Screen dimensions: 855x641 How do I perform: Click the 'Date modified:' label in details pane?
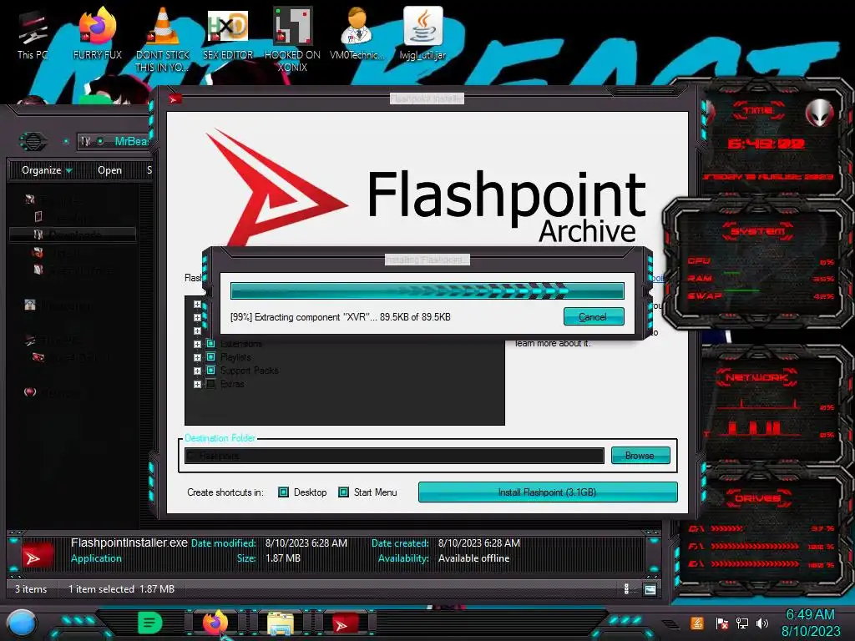(223, 543)
